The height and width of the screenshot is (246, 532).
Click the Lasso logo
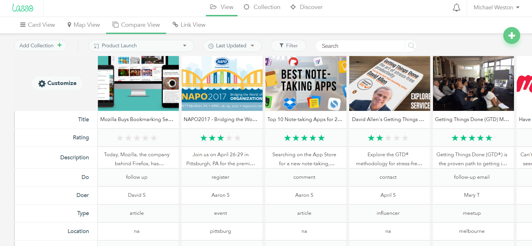pyautogui.click(x=23, y=8)
